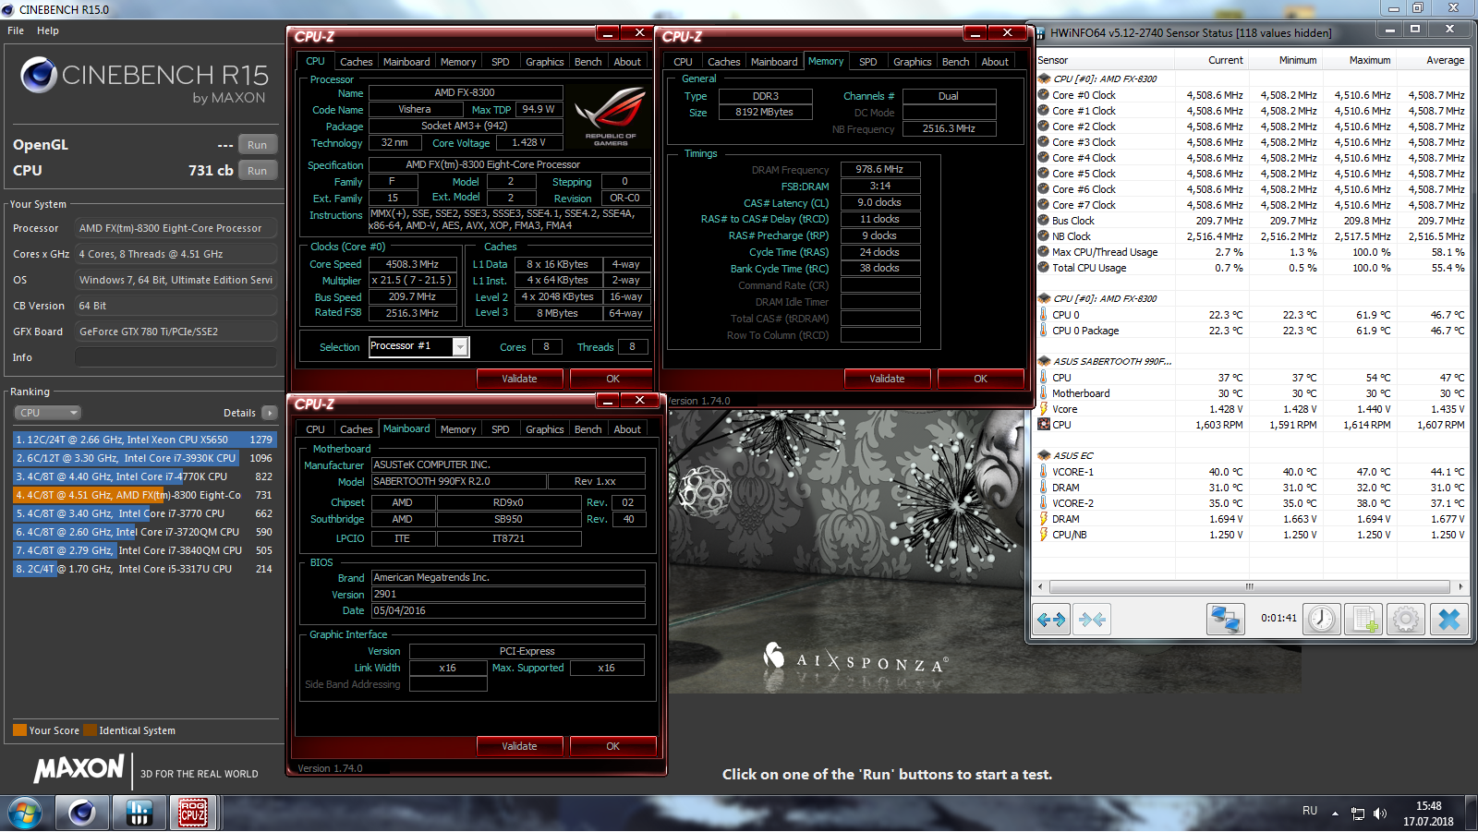
Task: Click the fan icon beside CPU RPM row
Action: tap(1044, 424)
